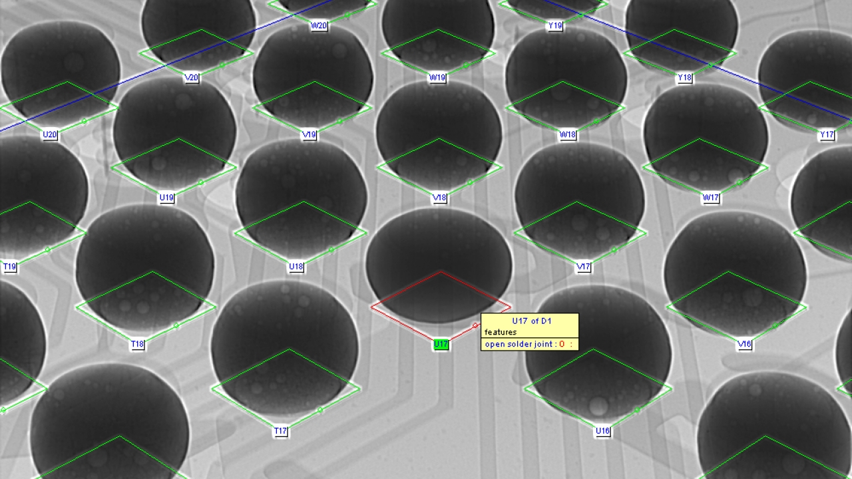
Task: Select the U19 pin label
Action: (x=166, y=198)
